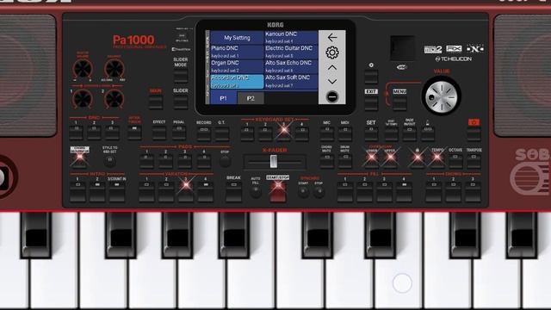The height and width of the screenshot is (310, 551).
Task: Select the My Setting keyboard set
Action: [x=237, y=38]
